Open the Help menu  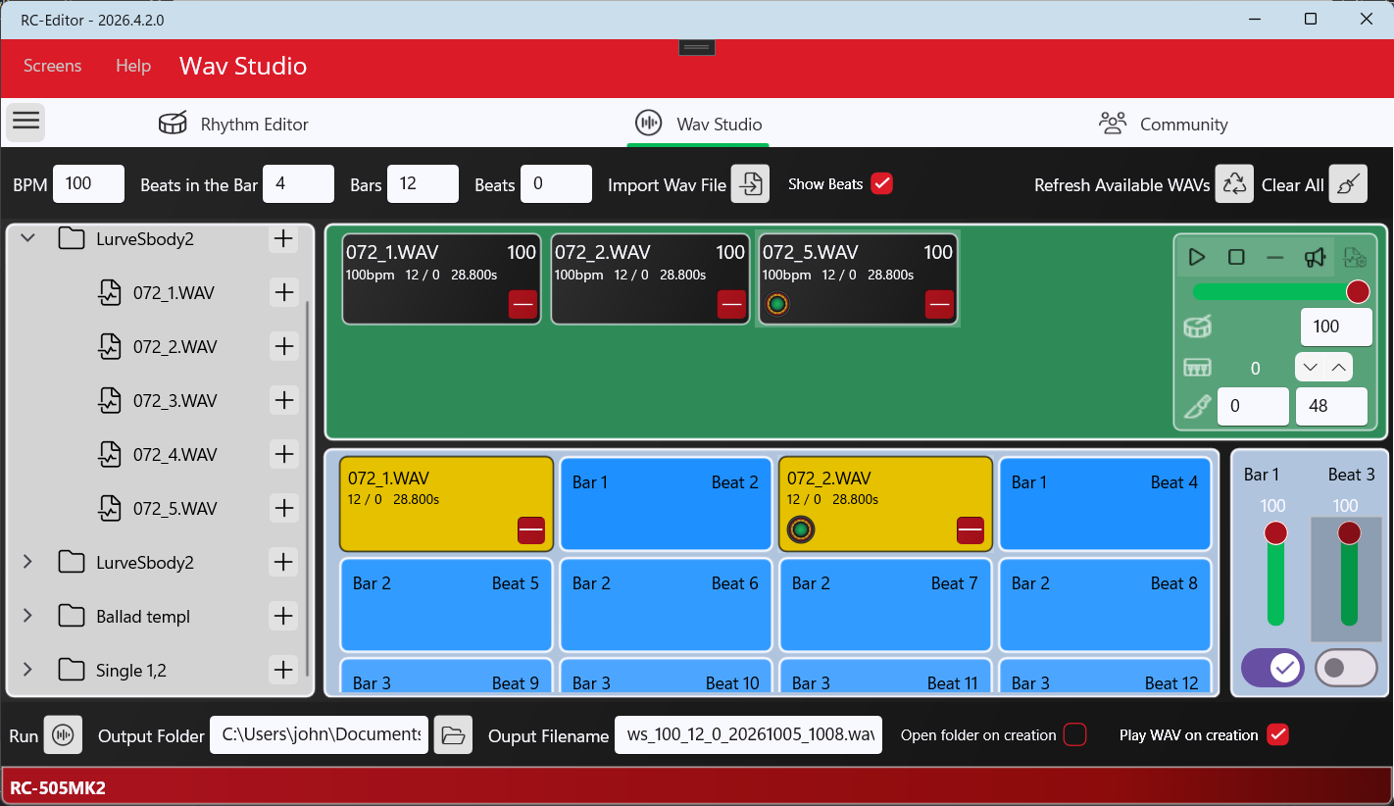[x=133, y=66]
